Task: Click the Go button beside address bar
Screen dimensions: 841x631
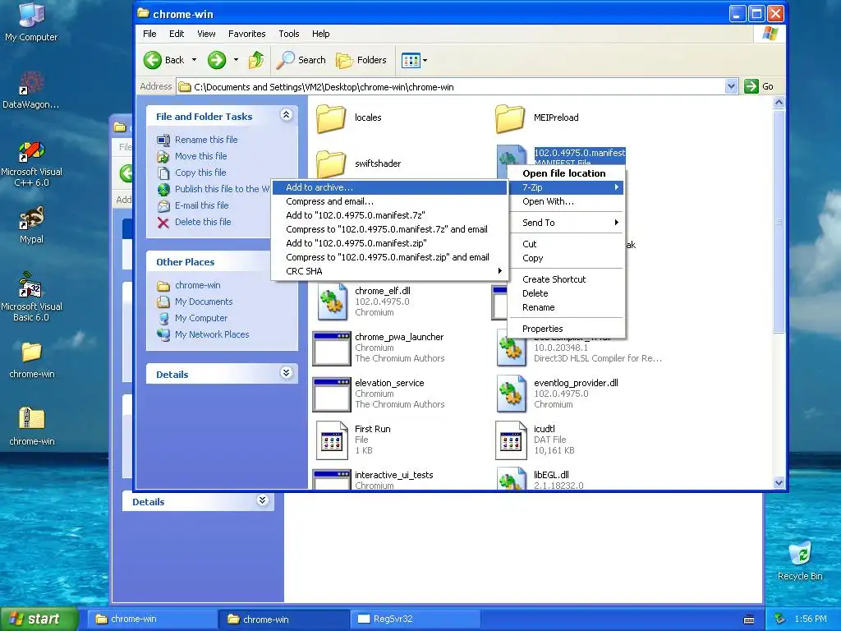Action: pyautogui.click(x=760, y=86)
